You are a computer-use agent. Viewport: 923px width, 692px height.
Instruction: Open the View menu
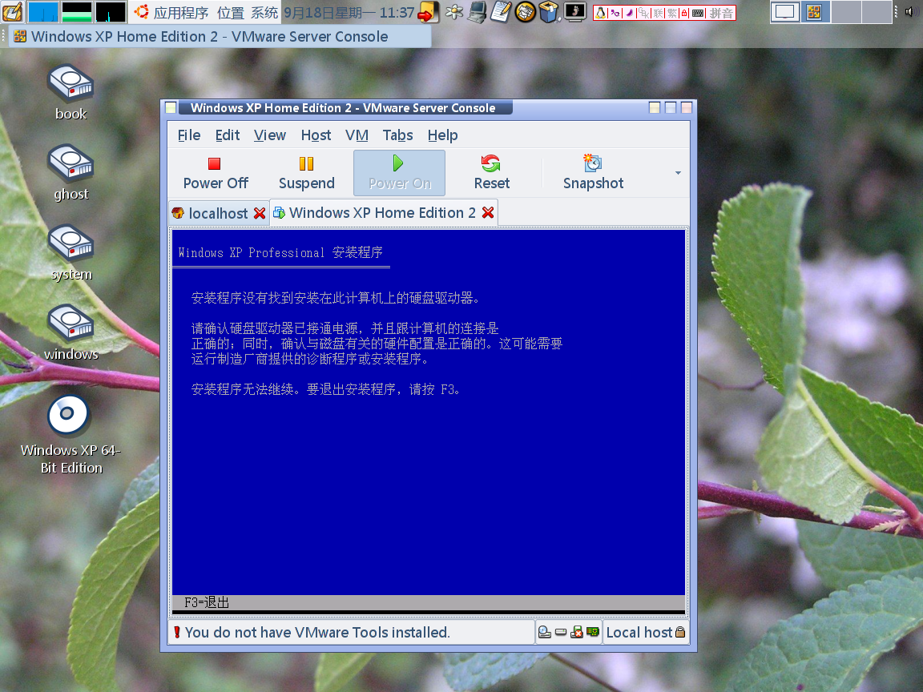pyautogui.click(x=269, y=135)
